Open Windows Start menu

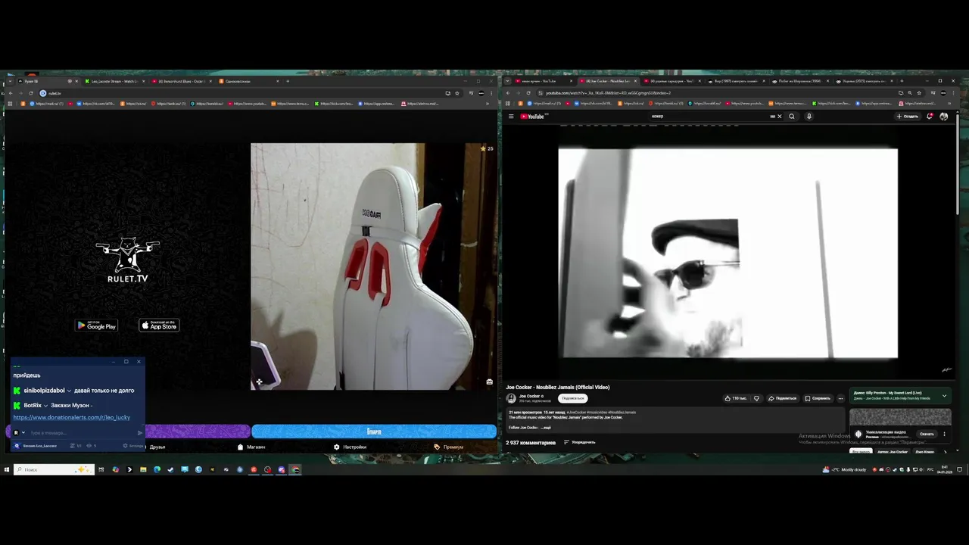click(7, 469)
